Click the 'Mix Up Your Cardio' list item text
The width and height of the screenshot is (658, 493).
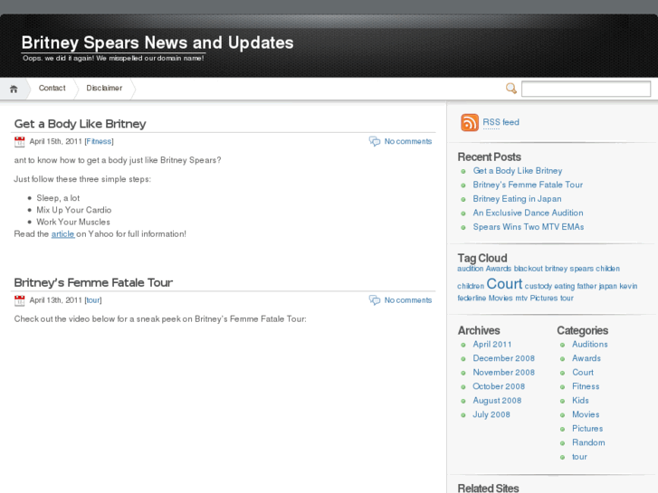click(x=74, y=210)
